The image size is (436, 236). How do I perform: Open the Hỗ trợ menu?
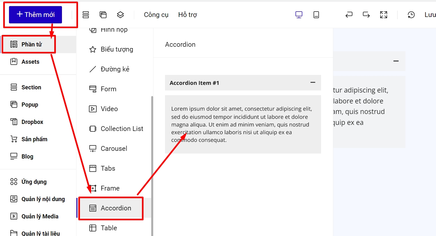187,15
